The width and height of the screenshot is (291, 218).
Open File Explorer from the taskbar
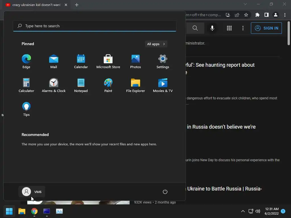[x=22, y=211]
